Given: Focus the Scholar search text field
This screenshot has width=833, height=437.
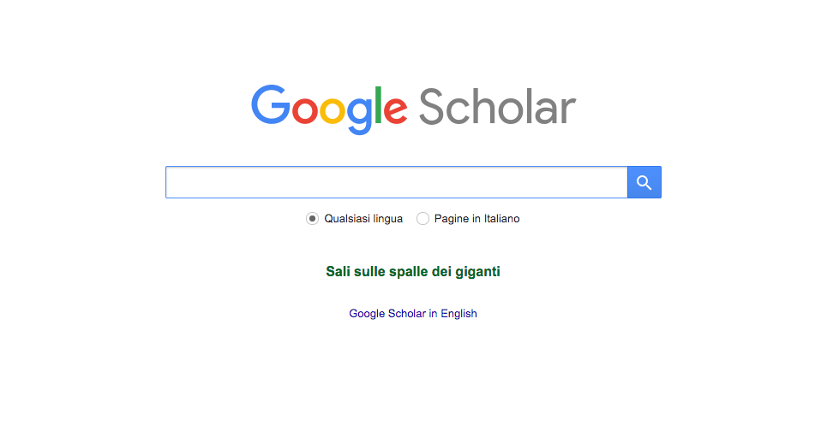Looking at the screenshot, I should (396, 182).
